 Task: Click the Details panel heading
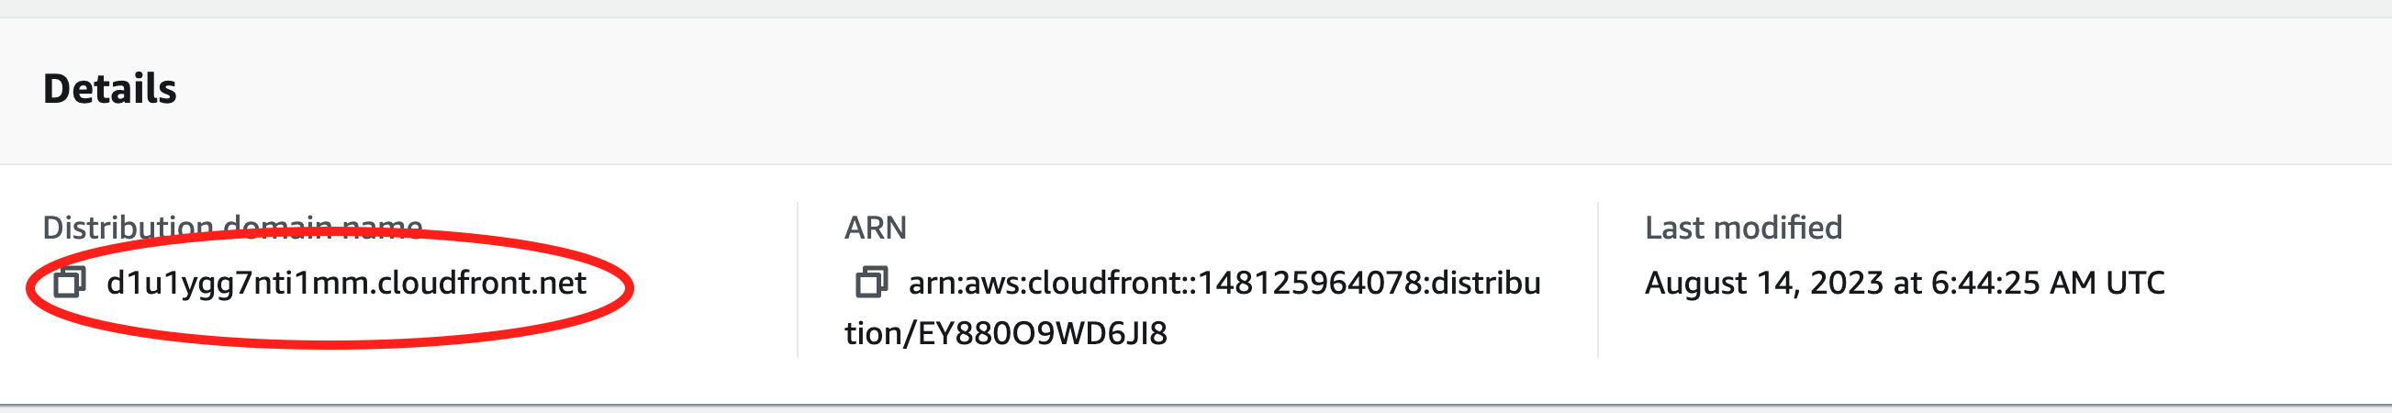point(109,89)
